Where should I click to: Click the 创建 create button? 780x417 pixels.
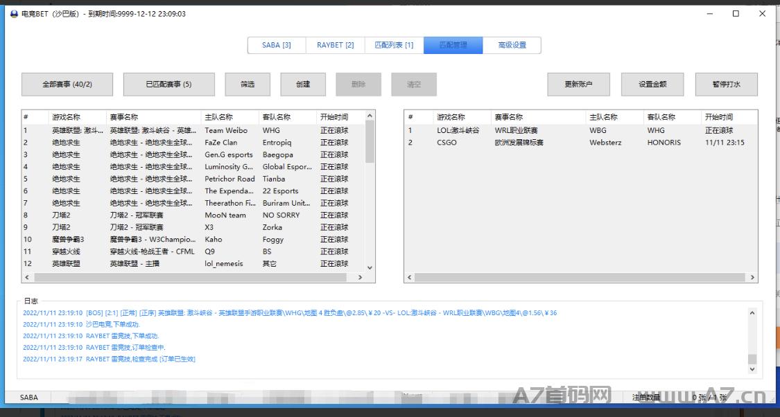tap(303, 85)
